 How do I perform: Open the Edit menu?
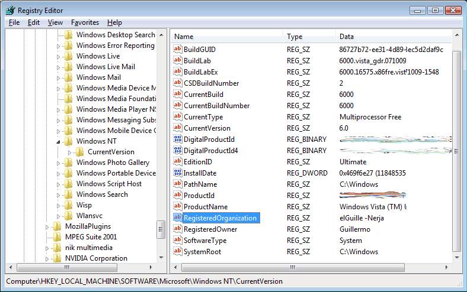click(x=34, y=22)
